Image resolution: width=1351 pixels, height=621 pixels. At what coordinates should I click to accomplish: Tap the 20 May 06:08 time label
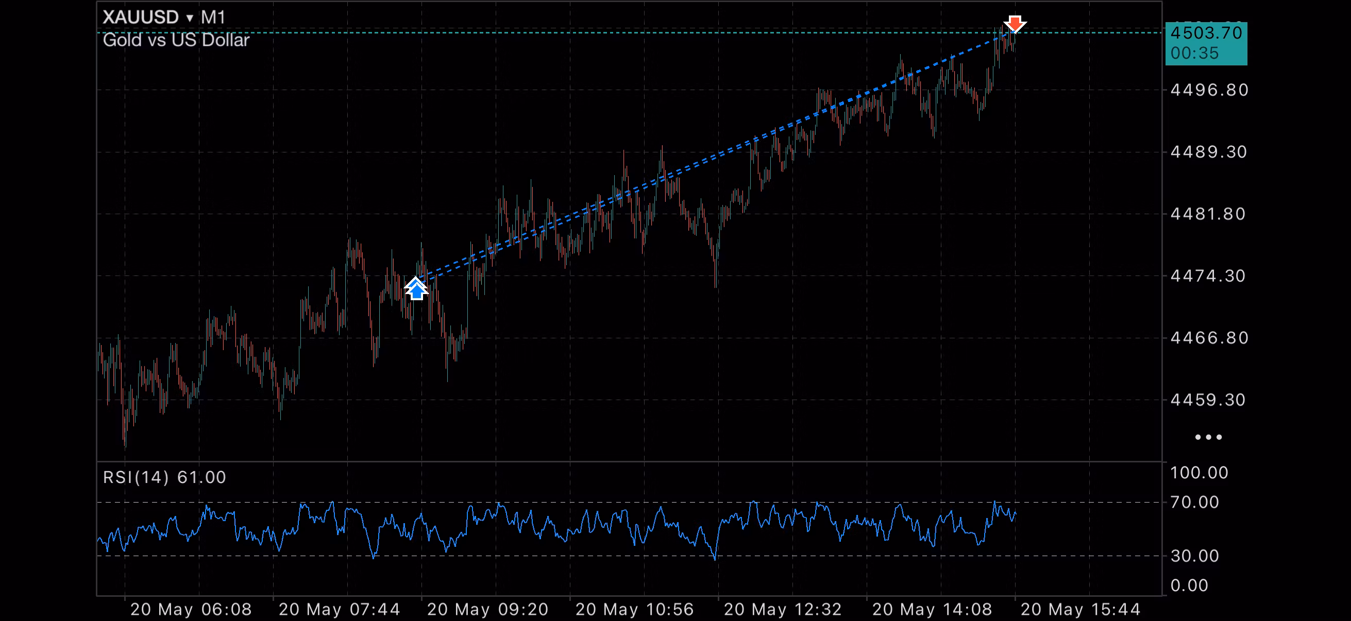click(x=191, y=610)
